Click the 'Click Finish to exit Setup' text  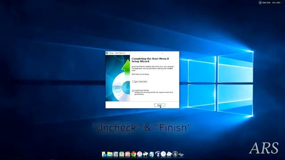pos(140,74)
